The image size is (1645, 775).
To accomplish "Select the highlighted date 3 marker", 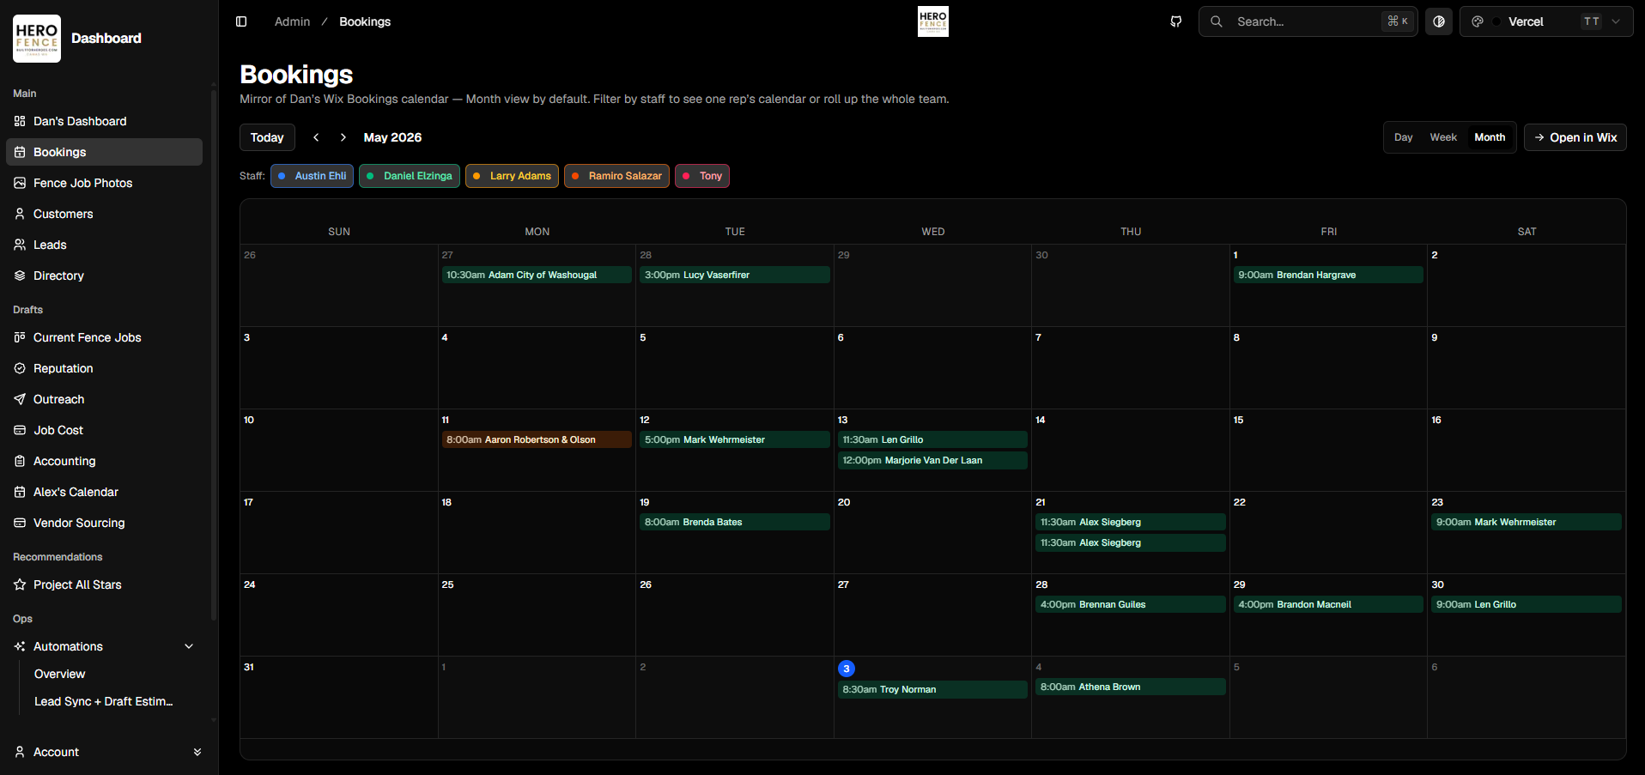I will 847,669.
